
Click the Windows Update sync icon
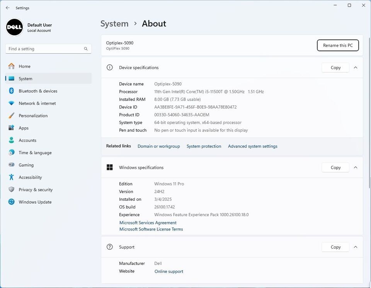pyautogui.click(x=11, y=202)
